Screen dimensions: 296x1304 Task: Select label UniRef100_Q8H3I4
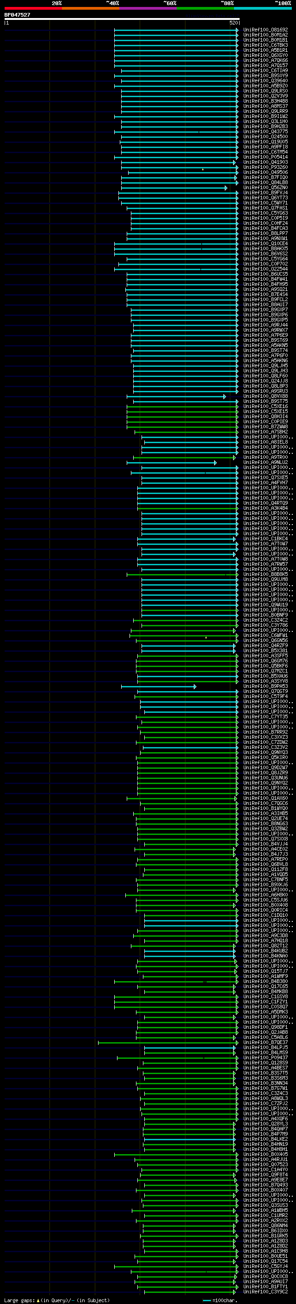point(265,417)
